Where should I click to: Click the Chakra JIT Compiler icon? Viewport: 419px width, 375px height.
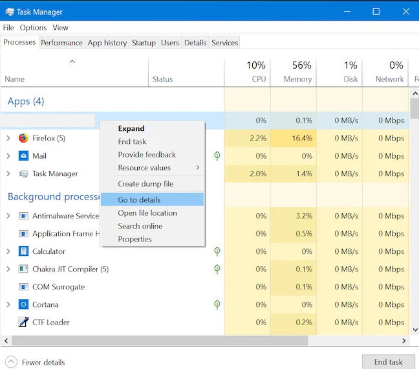(23, 269)
